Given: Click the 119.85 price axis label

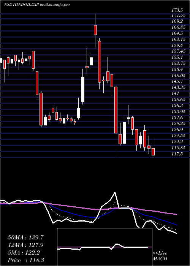Looking at the screenshot, I should pos(178,147).
